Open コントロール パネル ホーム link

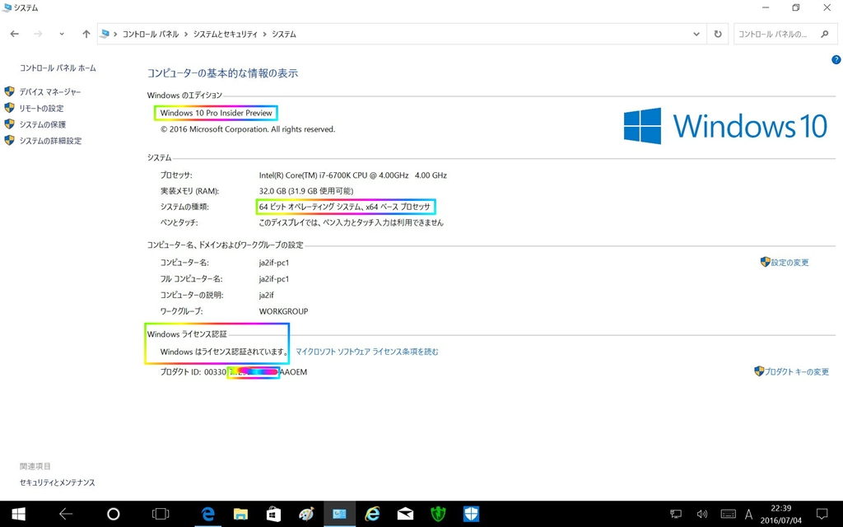[x=58, y=68]
